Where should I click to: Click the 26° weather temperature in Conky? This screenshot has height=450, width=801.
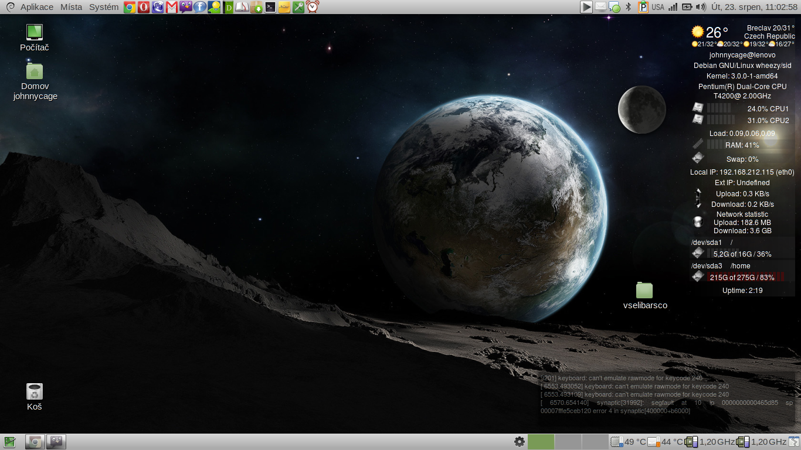coord(717,33)
